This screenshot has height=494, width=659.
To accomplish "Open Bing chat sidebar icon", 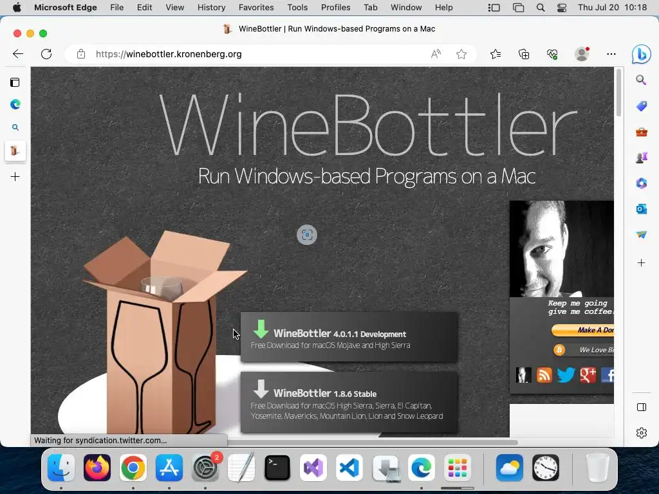I will point(642,54).
